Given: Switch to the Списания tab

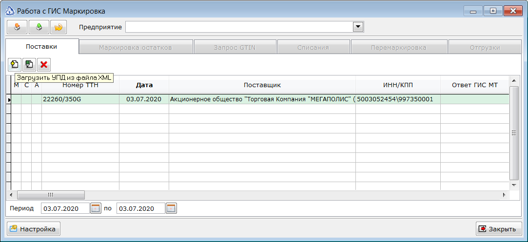Looking at the screenshot, I should 313,47.
